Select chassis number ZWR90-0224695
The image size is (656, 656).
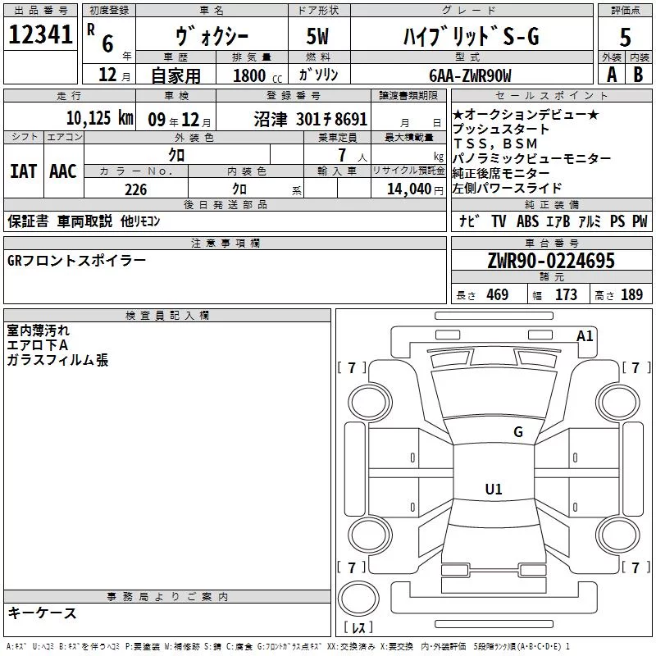tap(551, 261)
